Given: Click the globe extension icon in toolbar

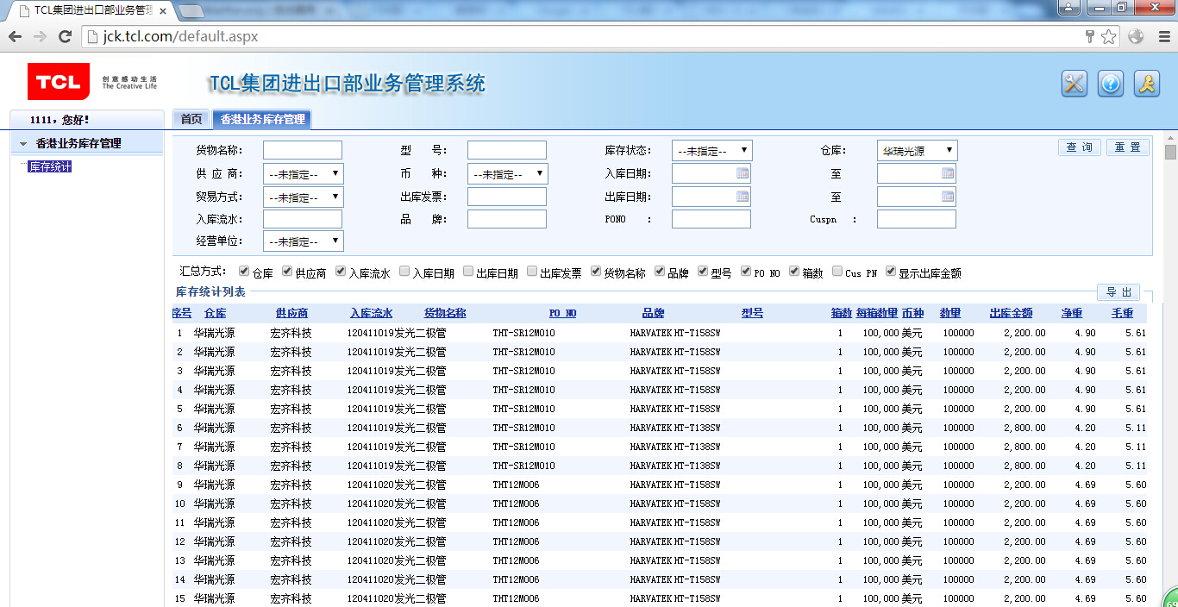Looking at the screenshot, I should tap(1136, 36).
